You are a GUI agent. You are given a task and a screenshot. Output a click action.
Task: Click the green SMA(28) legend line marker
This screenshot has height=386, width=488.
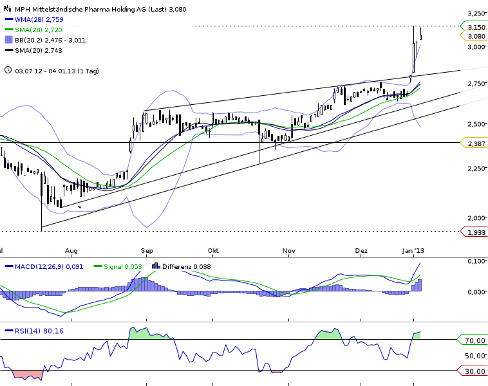9,29
